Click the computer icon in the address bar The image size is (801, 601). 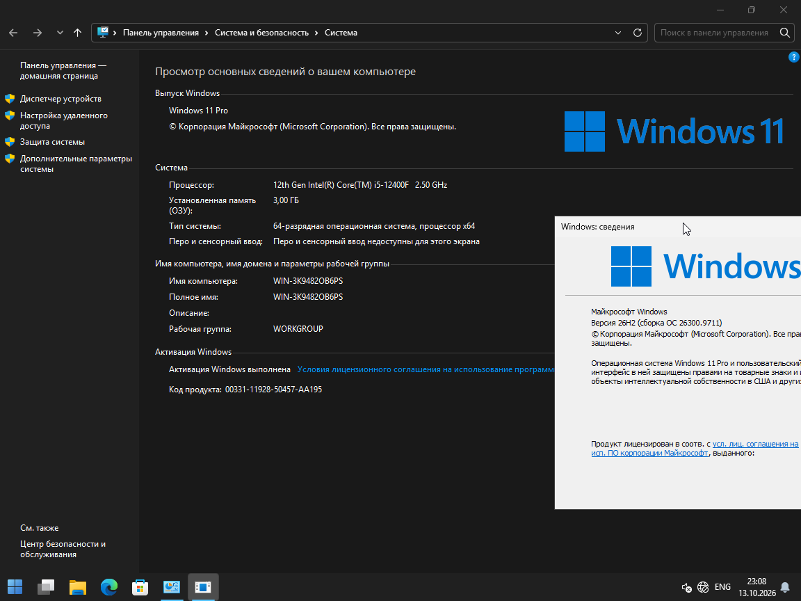pos(103,32)
